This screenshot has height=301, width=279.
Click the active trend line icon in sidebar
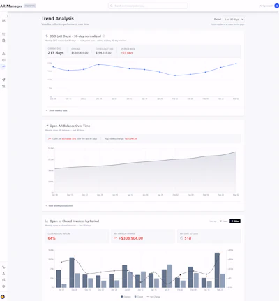click(3, 66)
